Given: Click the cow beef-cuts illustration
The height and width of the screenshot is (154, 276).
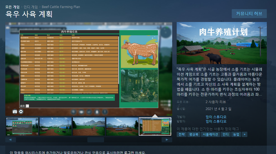Looking at the screenshot, I should coord(139,52).
